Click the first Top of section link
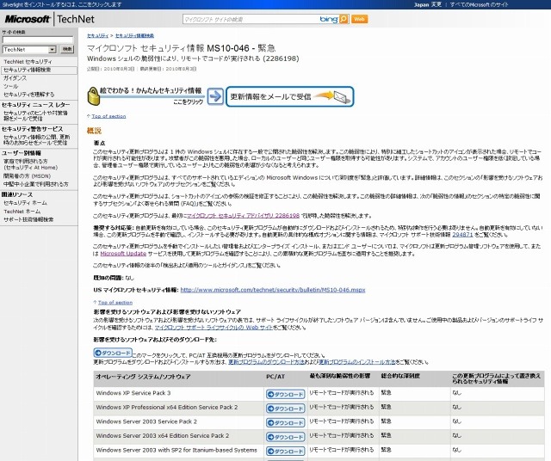Image resolution: width=551 pixels, height=461 pixels. click(x=108, y=116)
